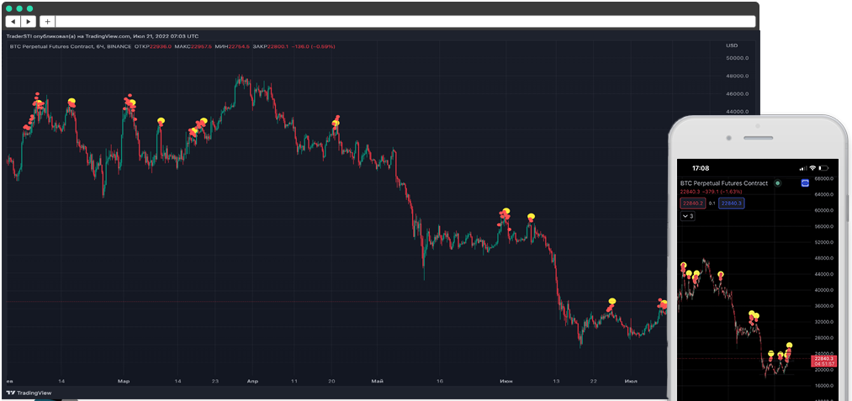Tap the blue layout icon on the phone chart
The width and height of the screenshot is (852, 401).
[805, 183]
